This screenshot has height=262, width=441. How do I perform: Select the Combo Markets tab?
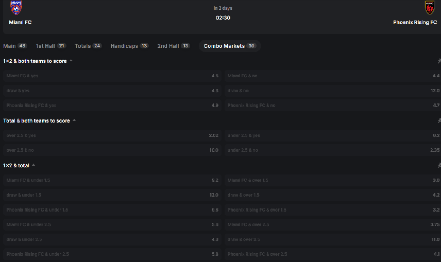(230, 46)
